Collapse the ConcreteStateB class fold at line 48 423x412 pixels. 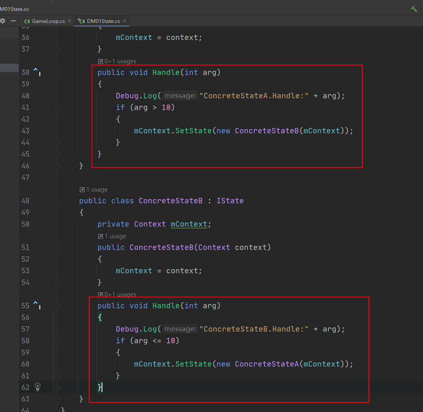57,201
